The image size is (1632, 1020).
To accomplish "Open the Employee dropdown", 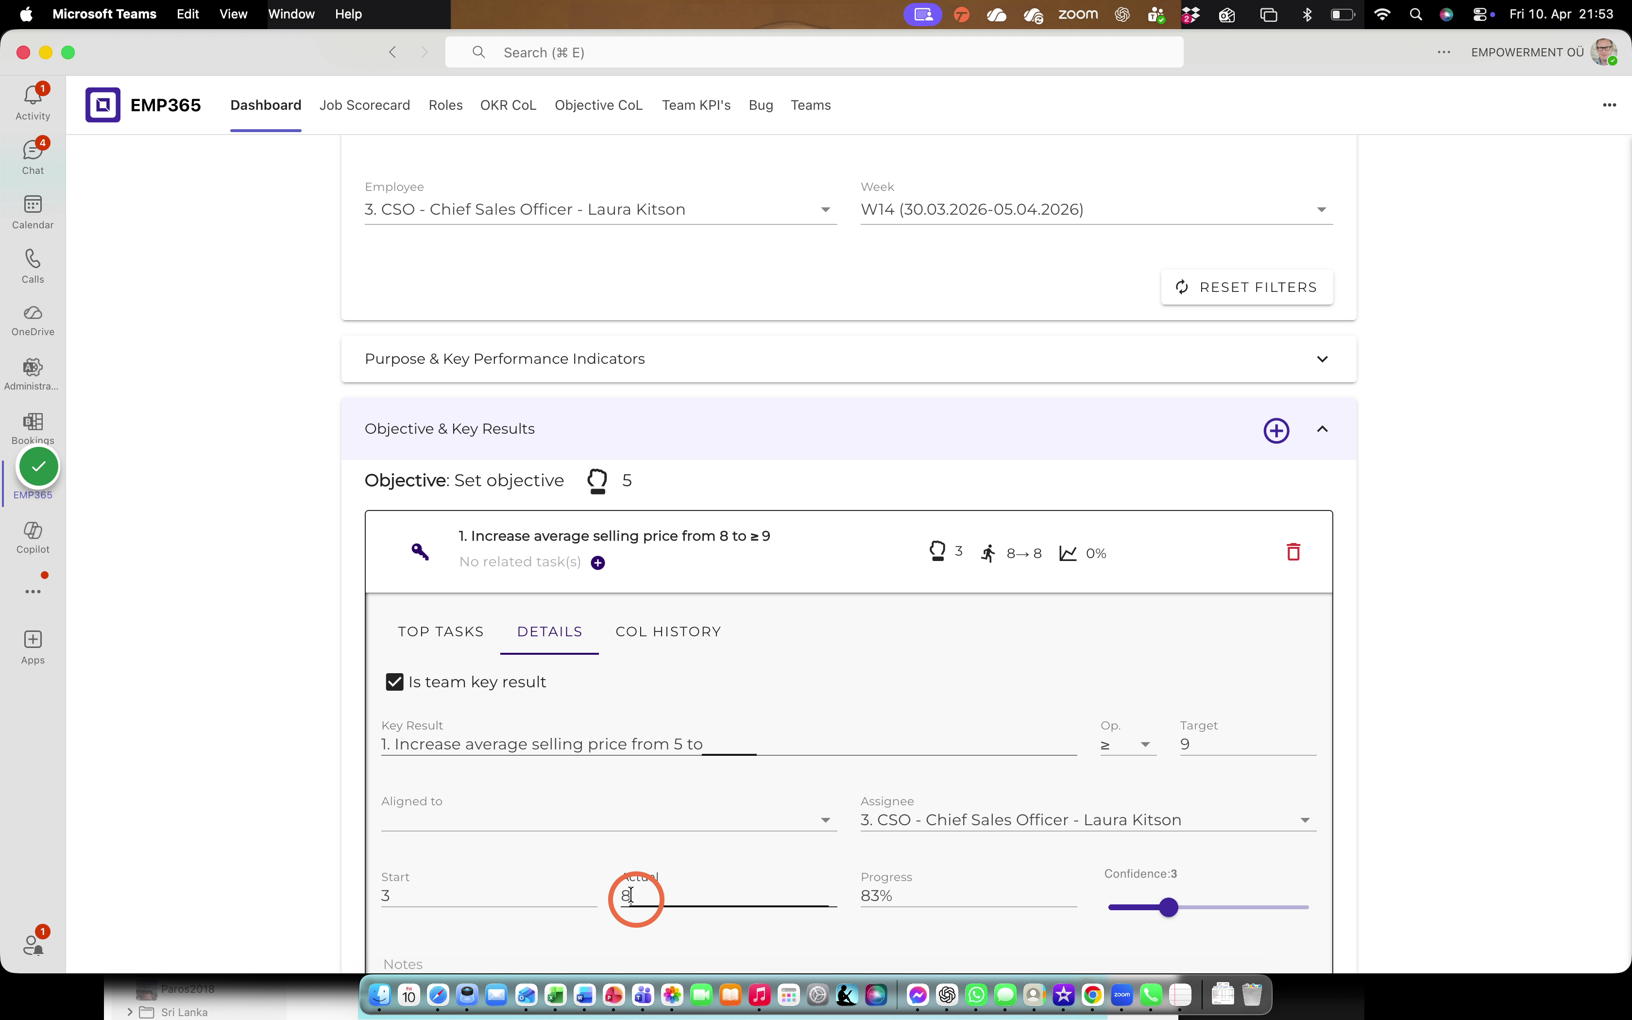I will [x=600, y=210].
